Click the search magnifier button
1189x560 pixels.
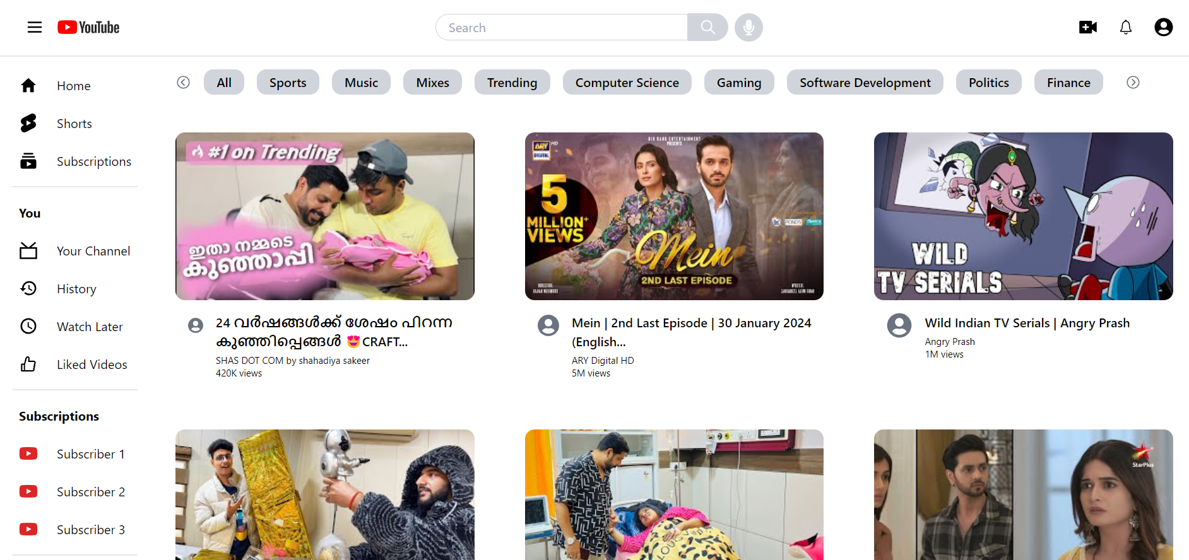[x=707, y=27]
